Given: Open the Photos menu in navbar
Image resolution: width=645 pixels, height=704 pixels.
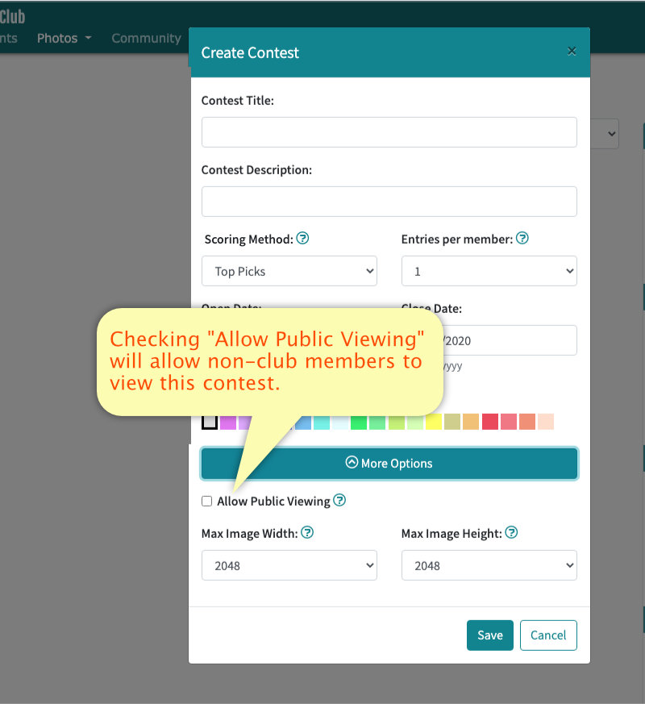Looking at the screenshot, I should click(64, 38).
